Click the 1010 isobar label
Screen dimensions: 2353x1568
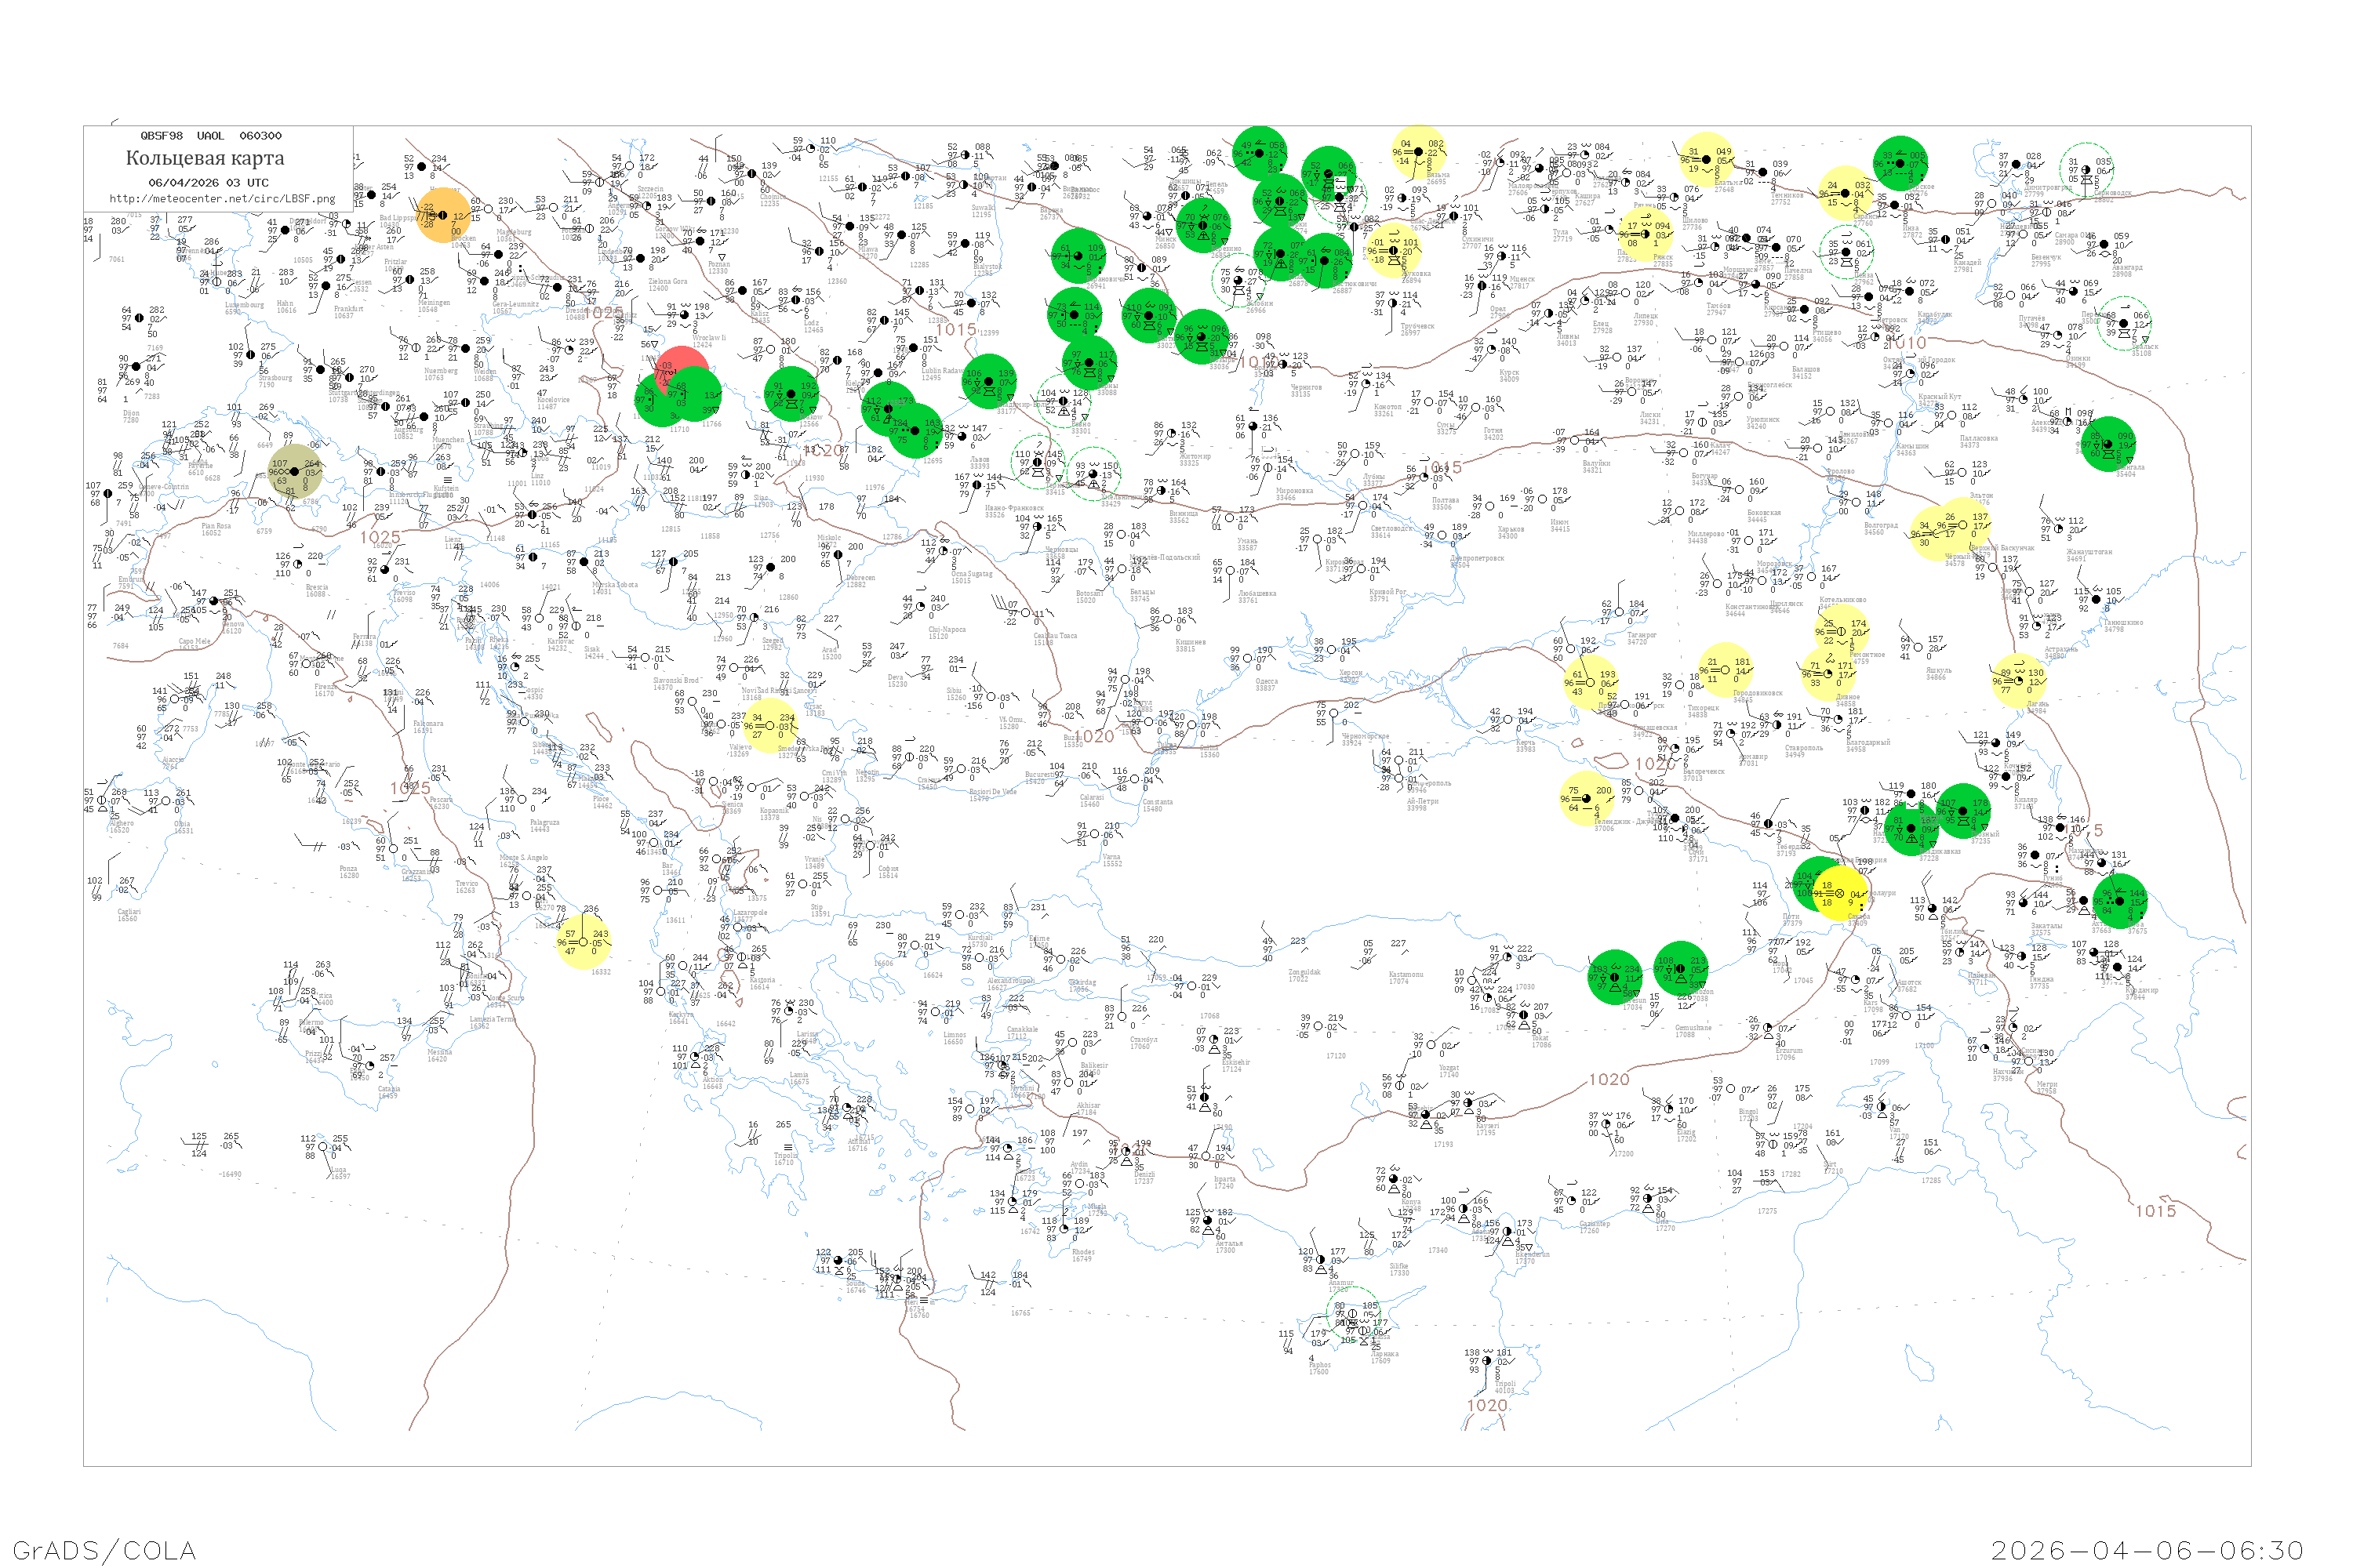coord(1909,343)
